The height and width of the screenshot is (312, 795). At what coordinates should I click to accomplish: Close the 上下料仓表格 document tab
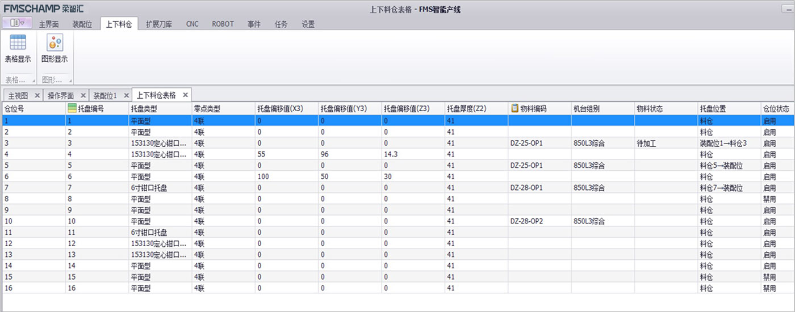(x=185, y=95)
